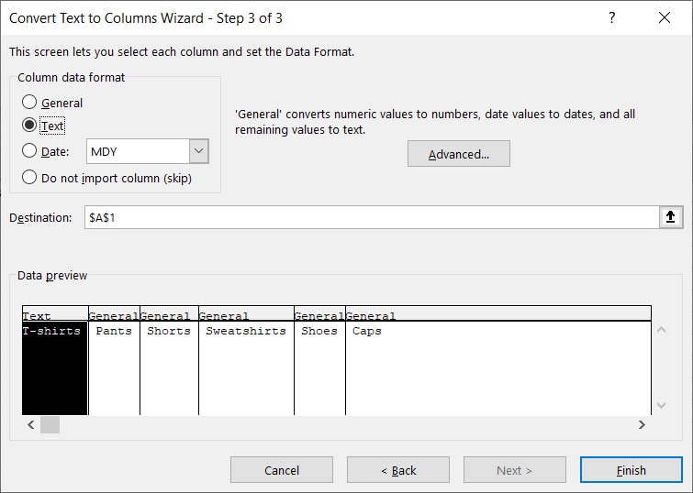Select the Date data format radio button
Viewport: 693px width, 493px height.
point(29,151)
